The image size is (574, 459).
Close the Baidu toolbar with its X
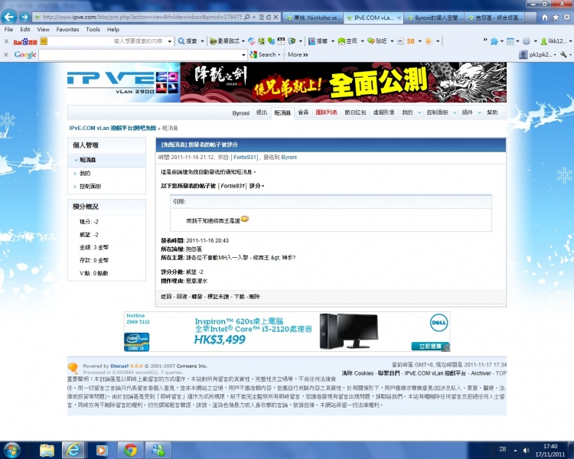[6, 41]
